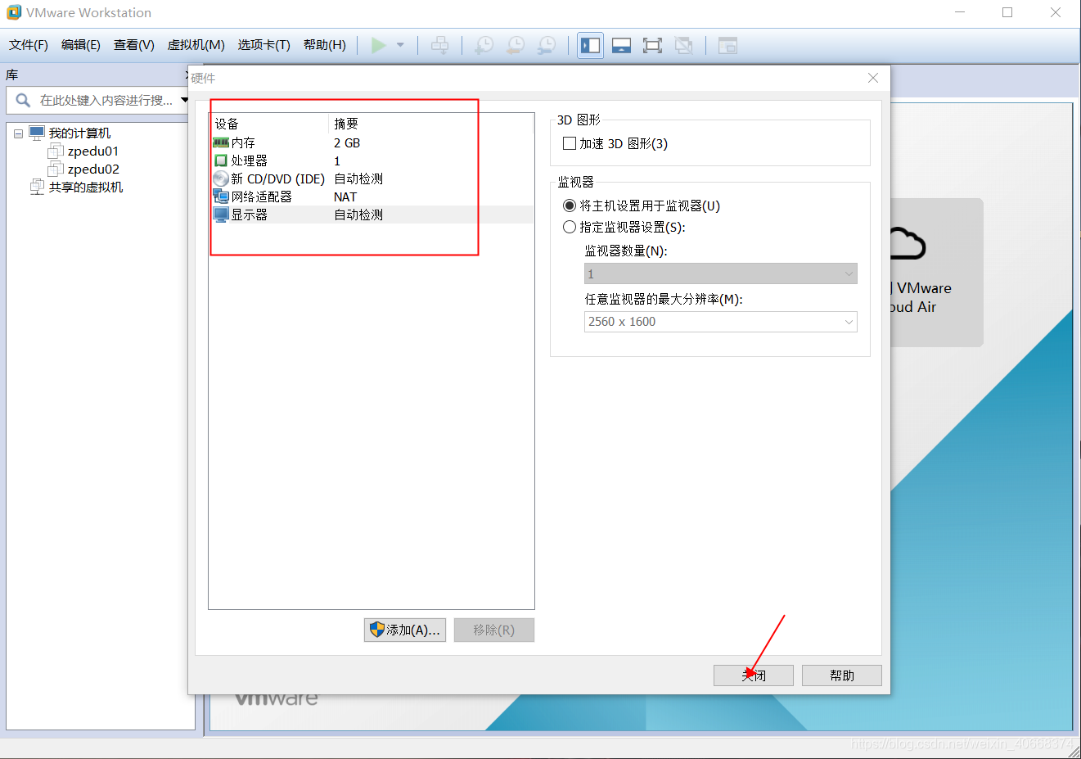Click the My Computer monitor icon in library
The width and height of the screenshot is (1081, 759).
point(37,133)
